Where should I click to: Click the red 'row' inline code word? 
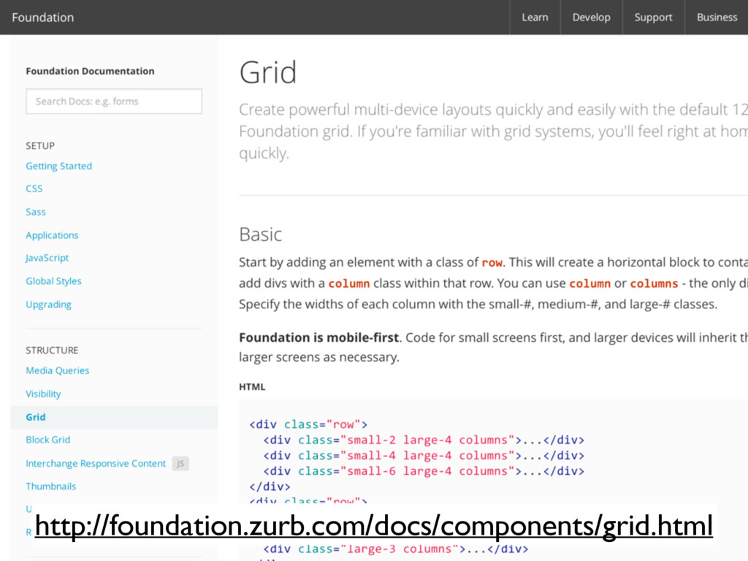[492, 262]
